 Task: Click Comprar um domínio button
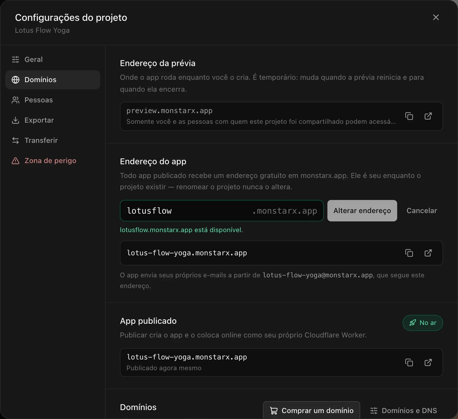click(312, 411)
